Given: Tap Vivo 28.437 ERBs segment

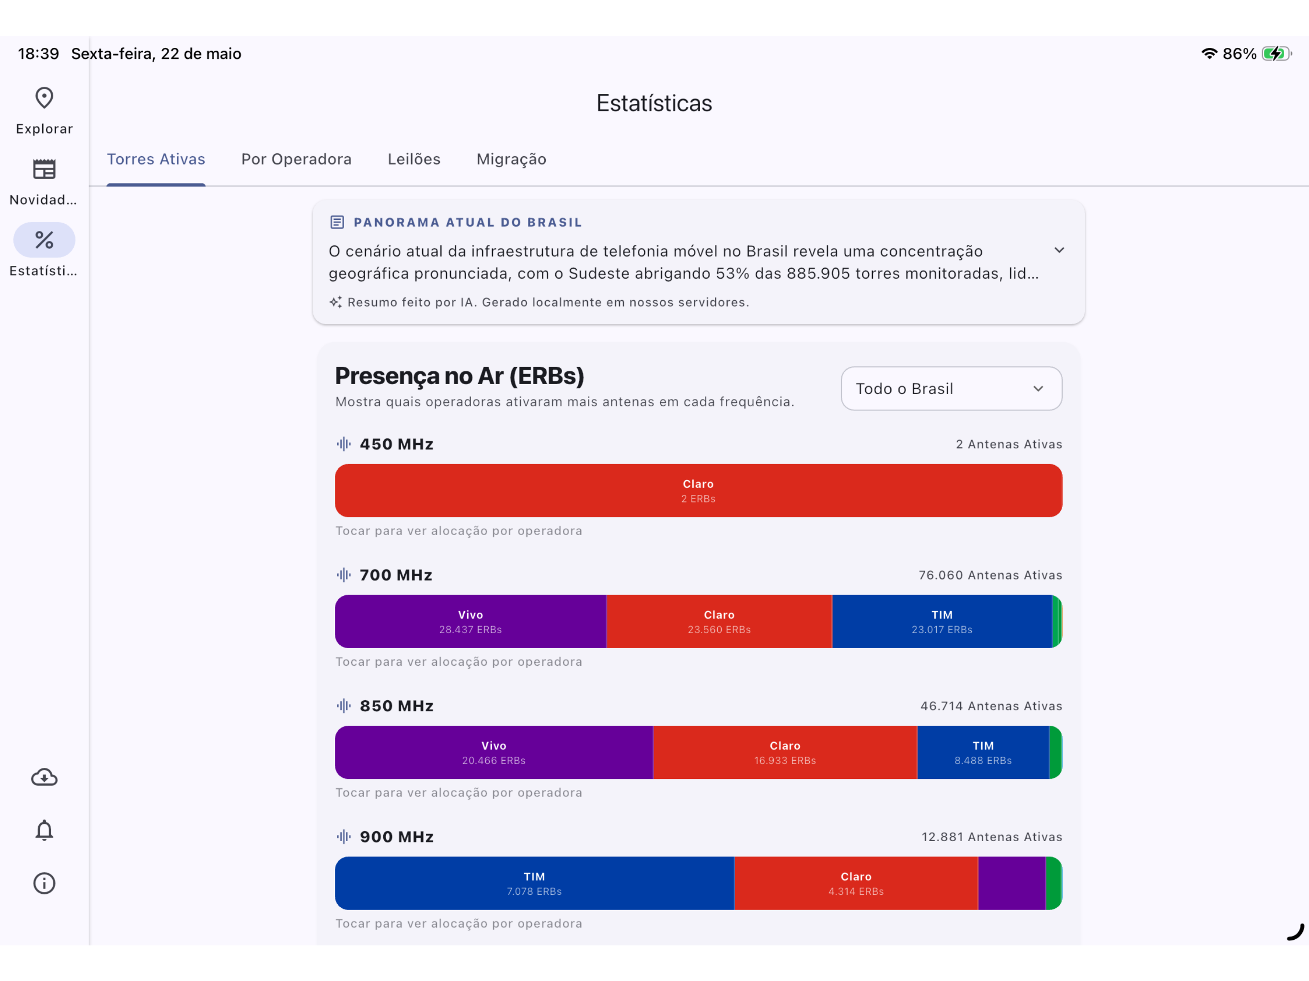Looking at the screenshot, I should [471, 621].
